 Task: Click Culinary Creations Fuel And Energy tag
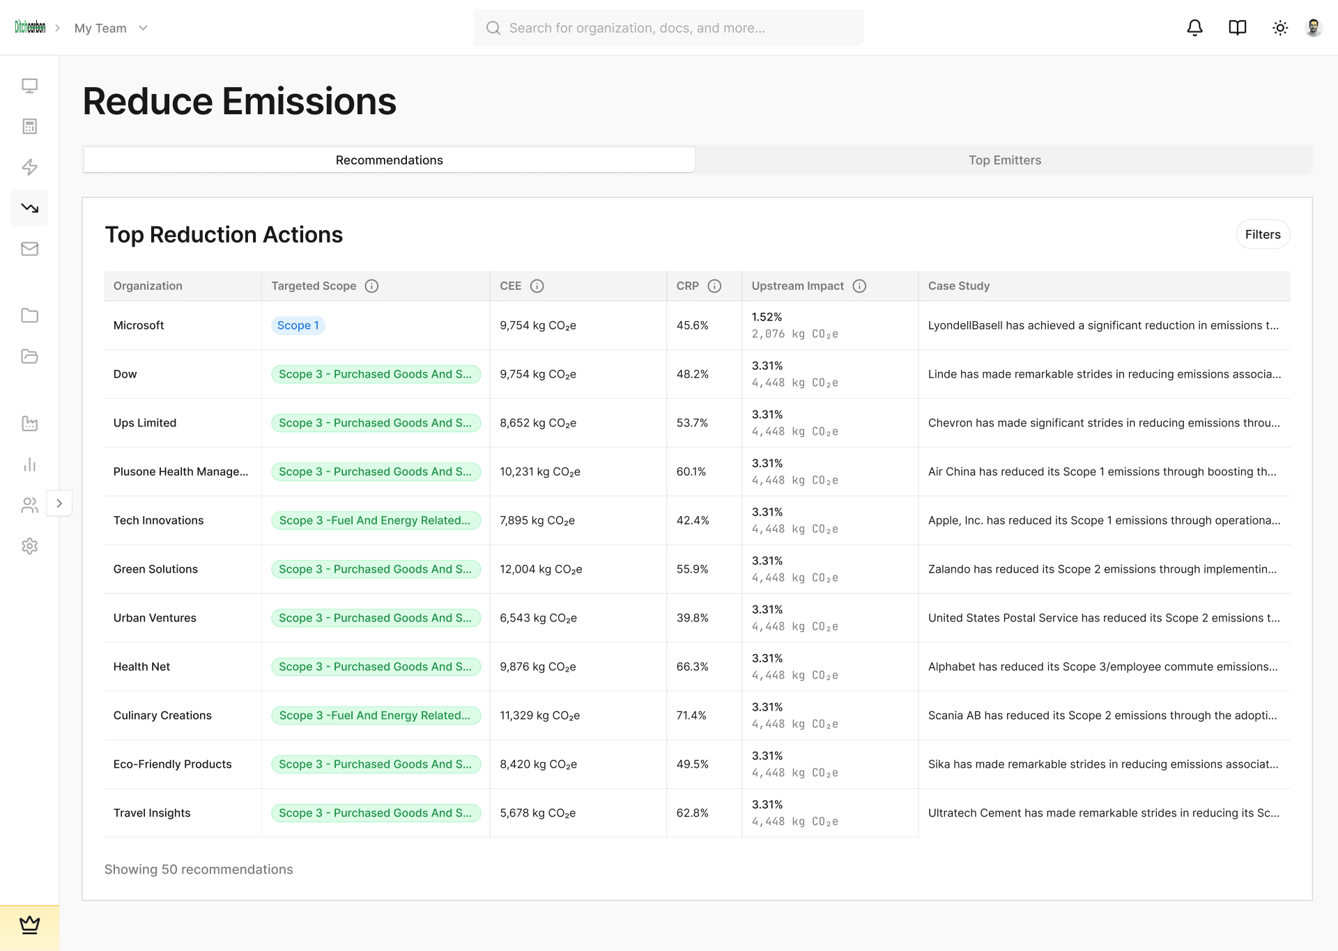click(x=376, y=716)
